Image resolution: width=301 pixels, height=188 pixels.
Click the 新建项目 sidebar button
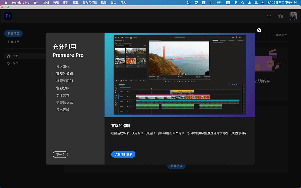13,33
